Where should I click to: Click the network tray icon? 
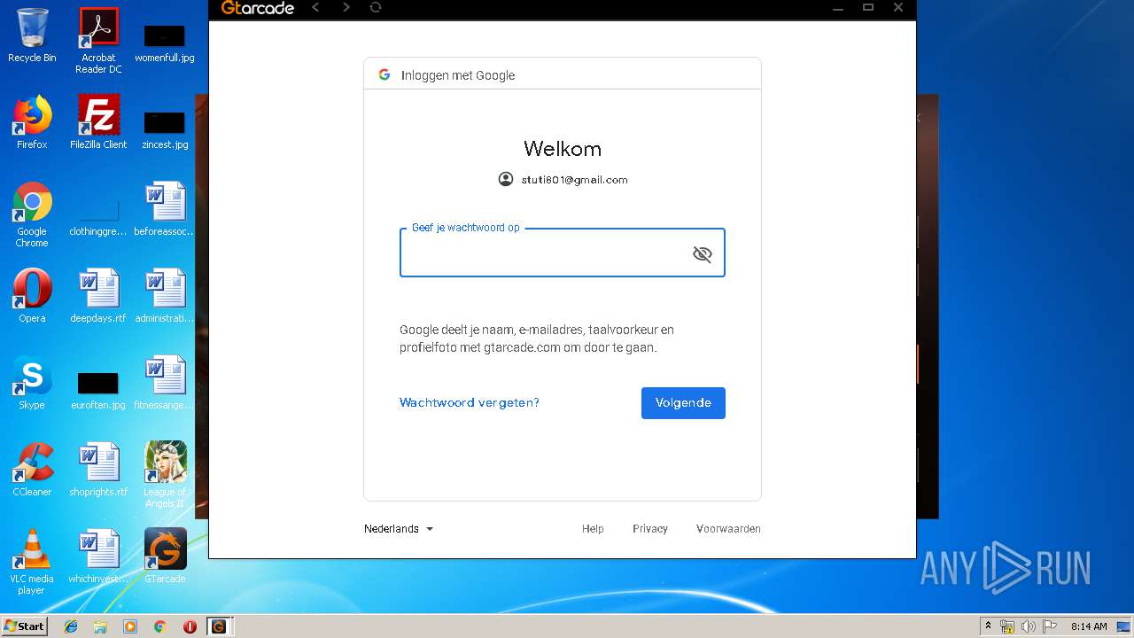1007,626
